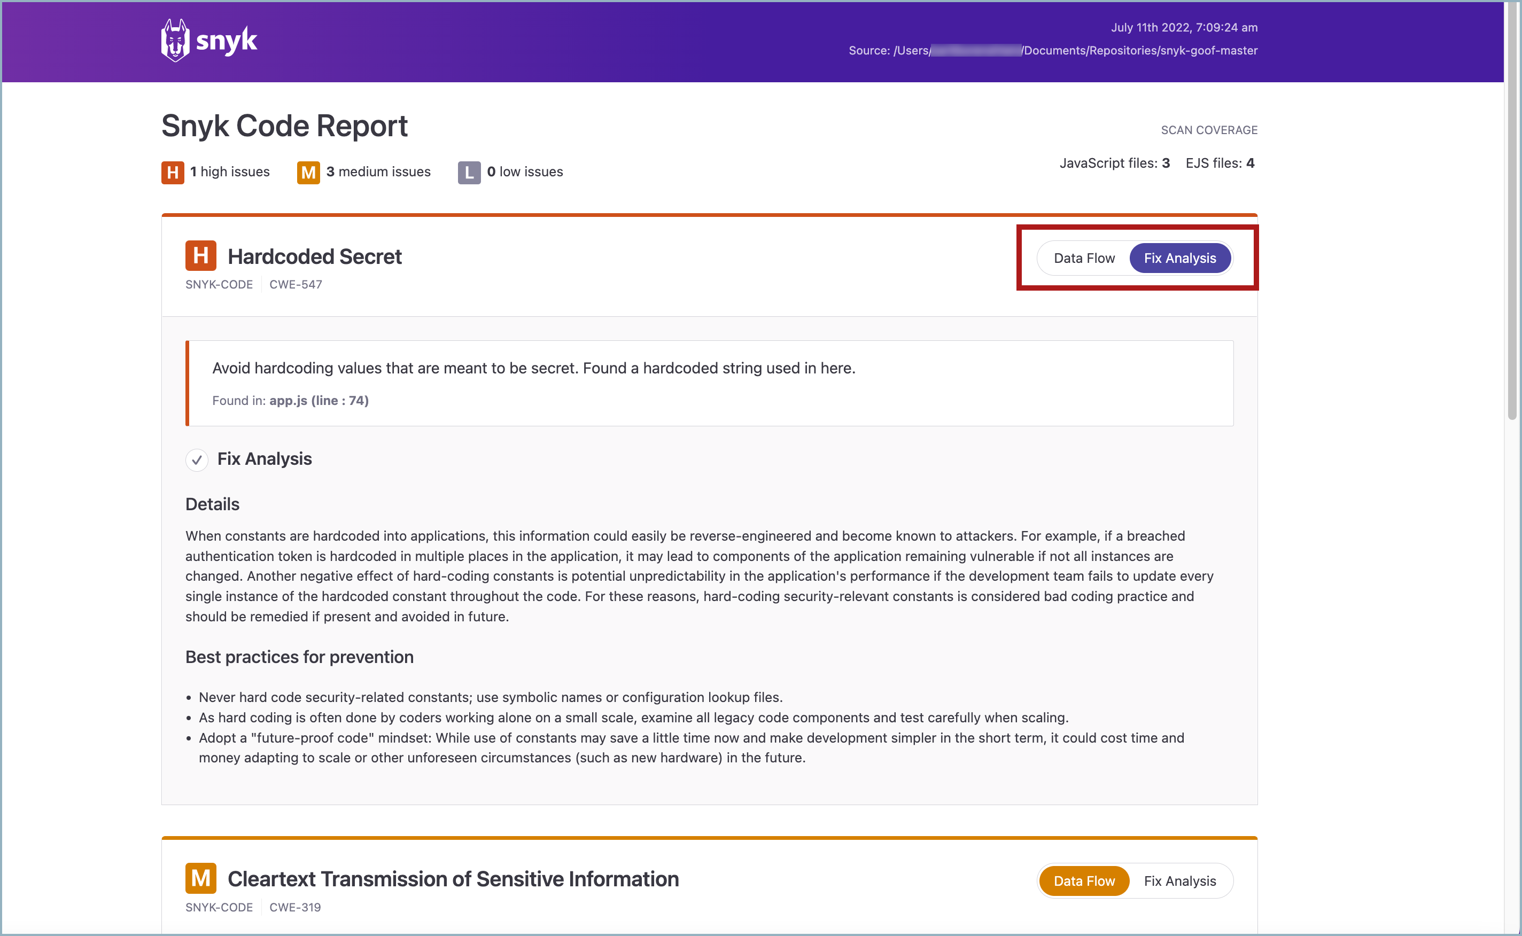This screenshot has height=936, width=1522.
Task: Click the yellow M medium severity badge
Action: [308, 172]
